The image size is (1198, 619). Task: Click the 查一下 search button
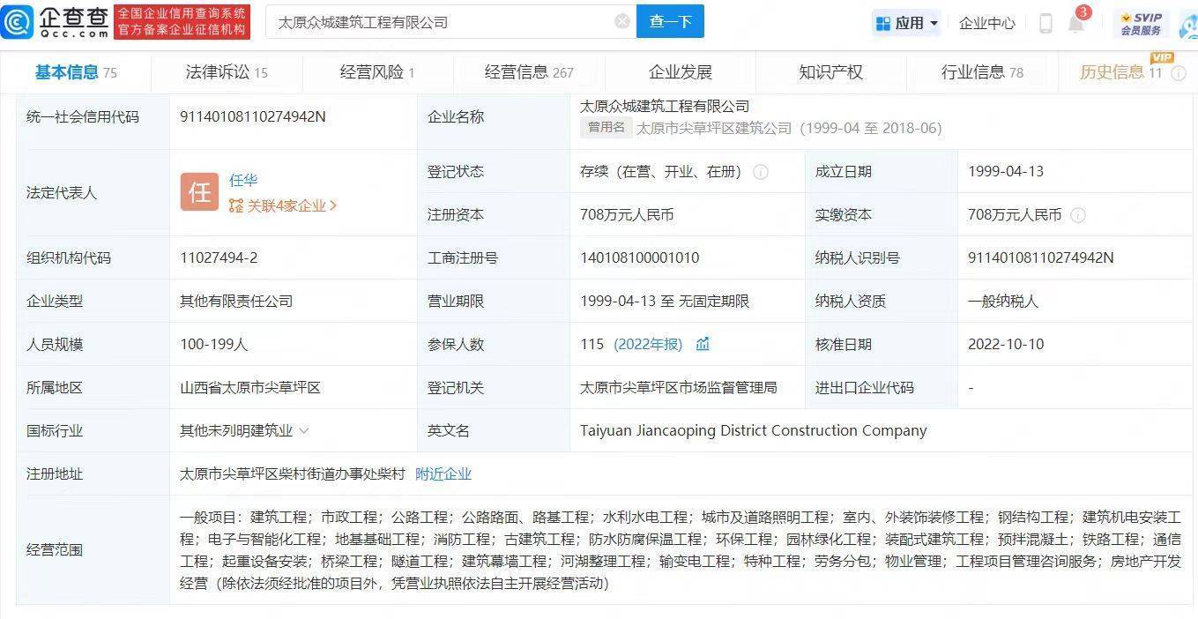(670, 21)
